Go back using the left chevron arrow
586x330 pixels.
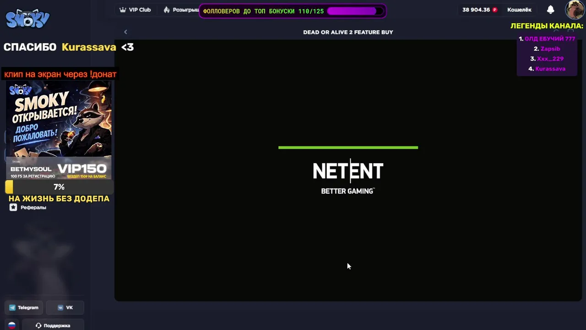click(125, 32)
